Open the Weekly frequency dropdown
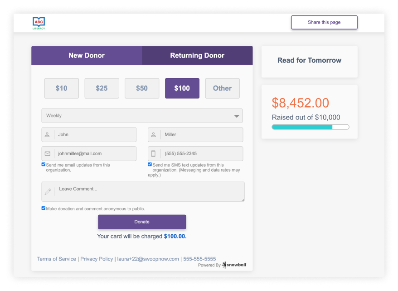Image resolution: width=398 pixels, height=291 pixels. 142,116
